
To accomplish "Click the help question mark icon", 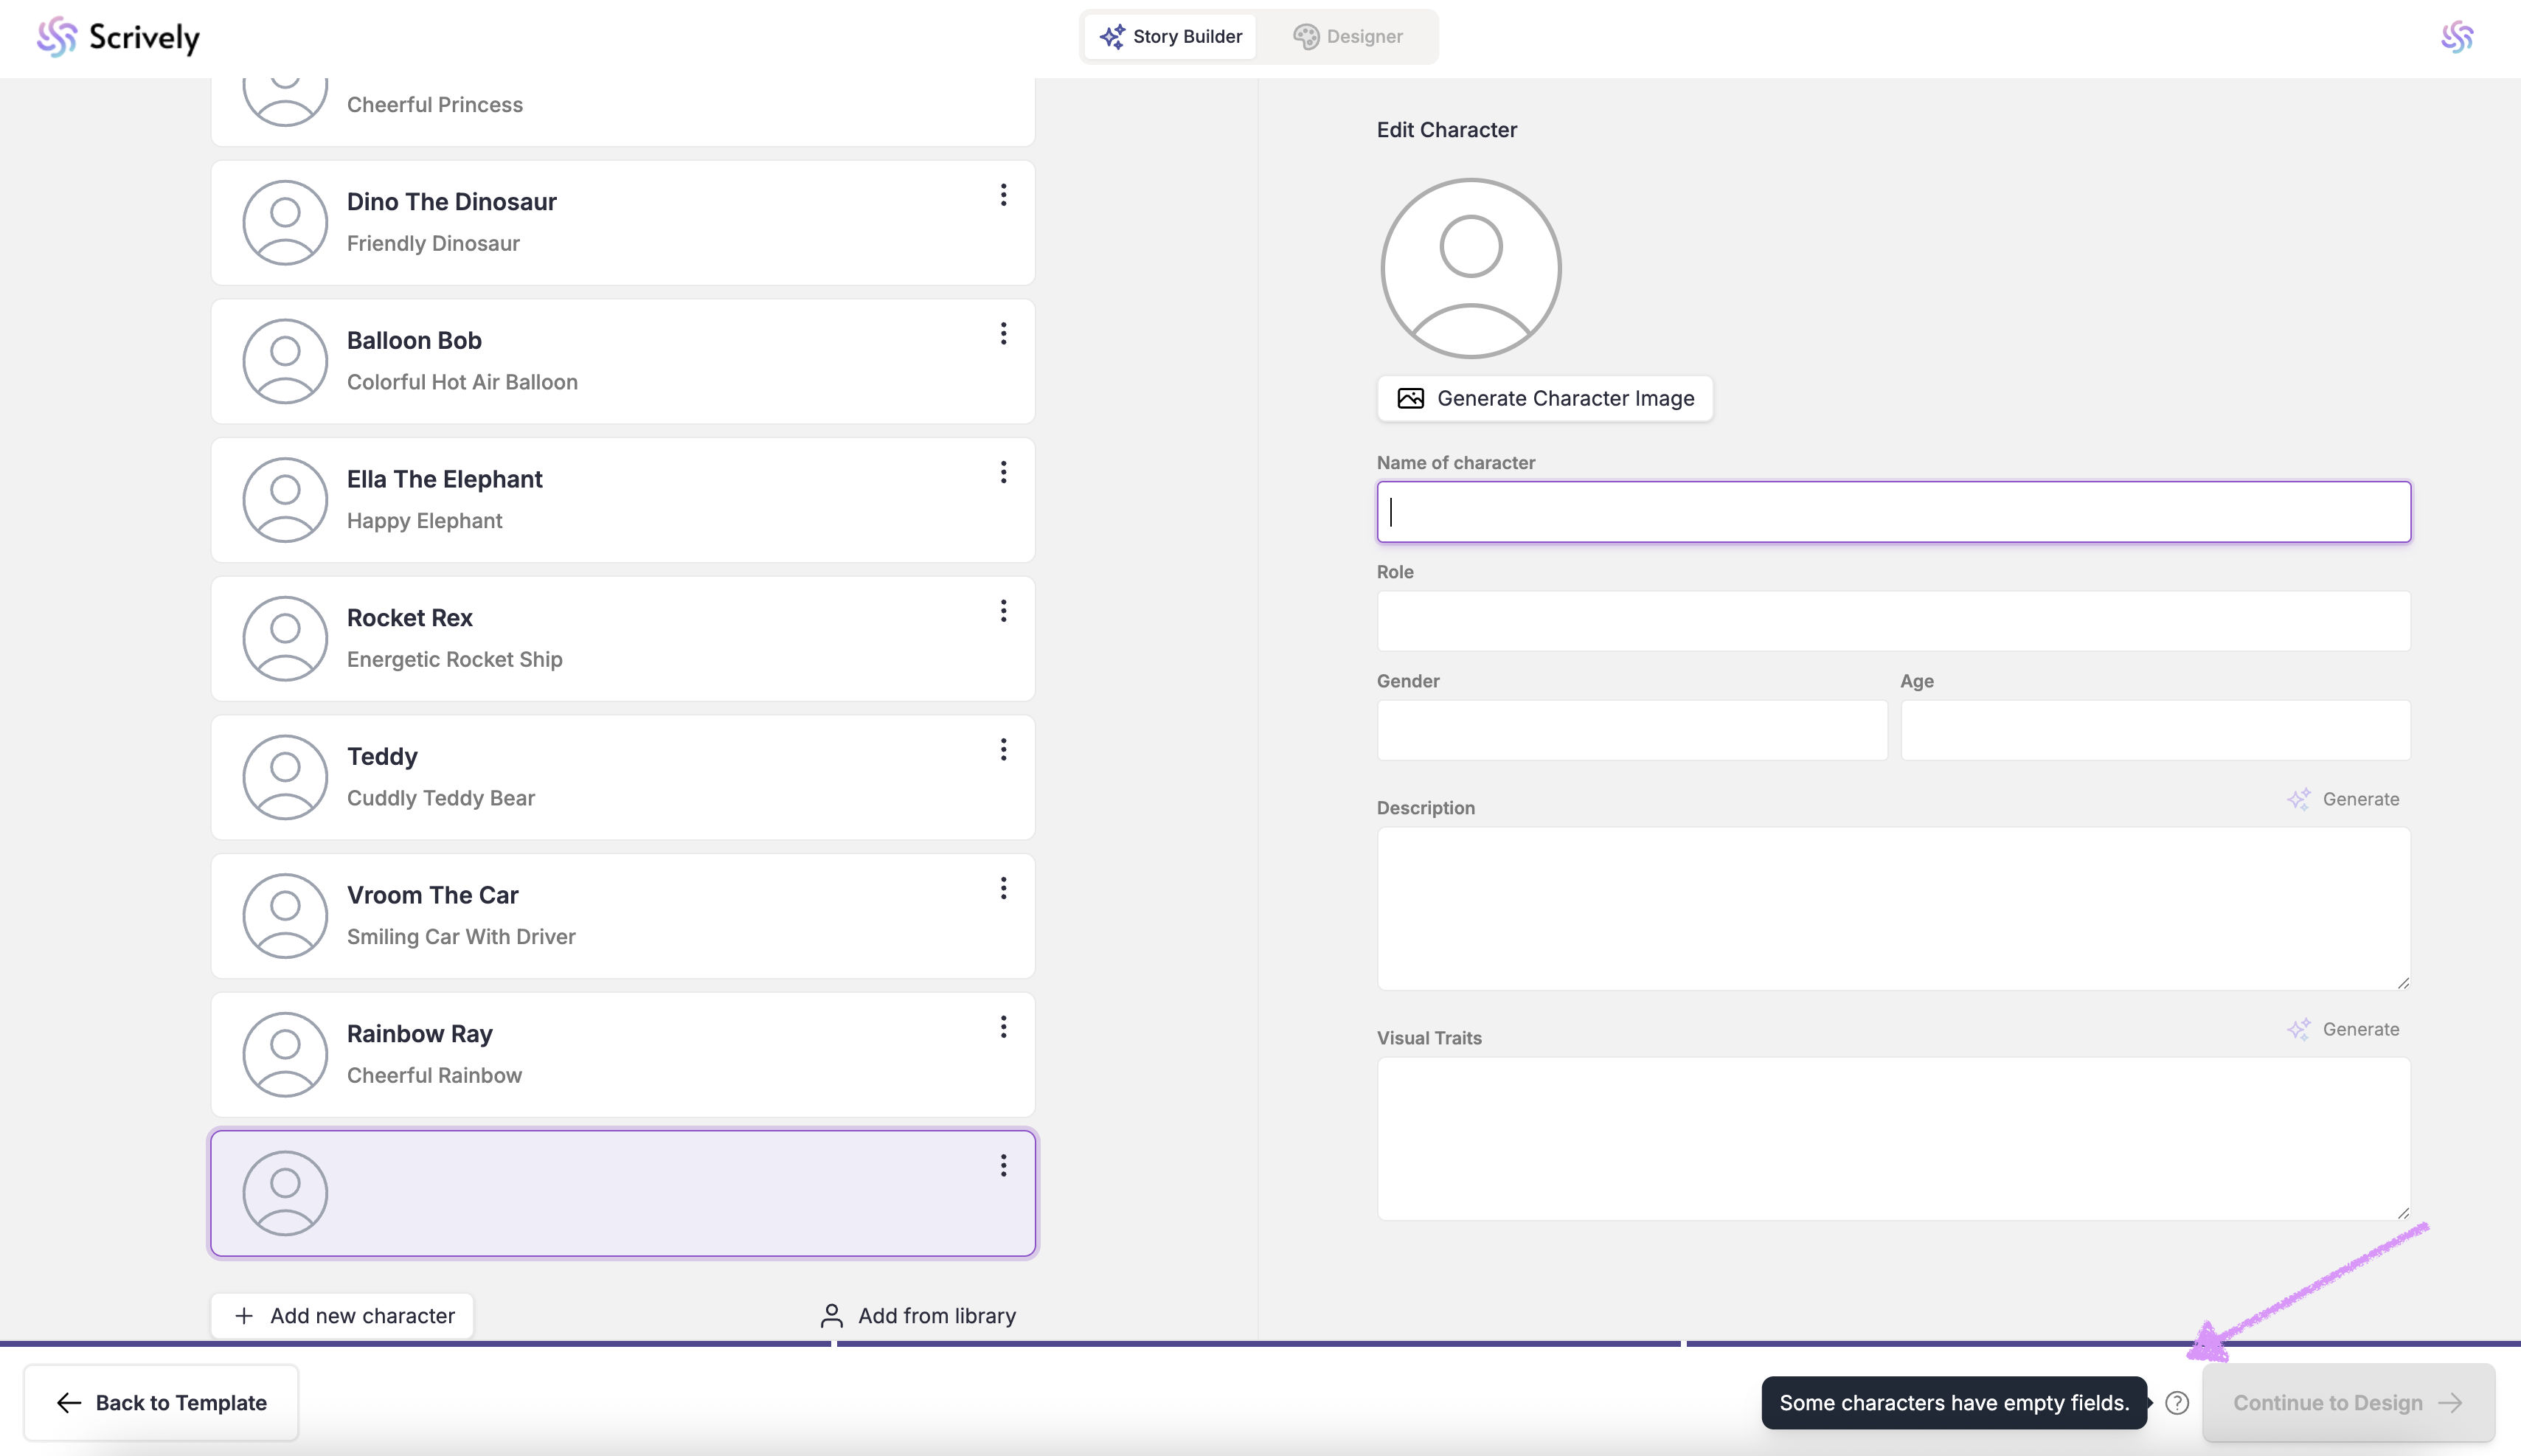I will point(2176,1402).
